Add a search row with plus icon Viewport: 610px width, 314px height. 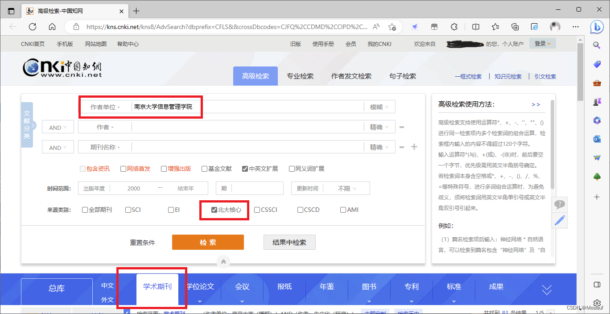414,147
